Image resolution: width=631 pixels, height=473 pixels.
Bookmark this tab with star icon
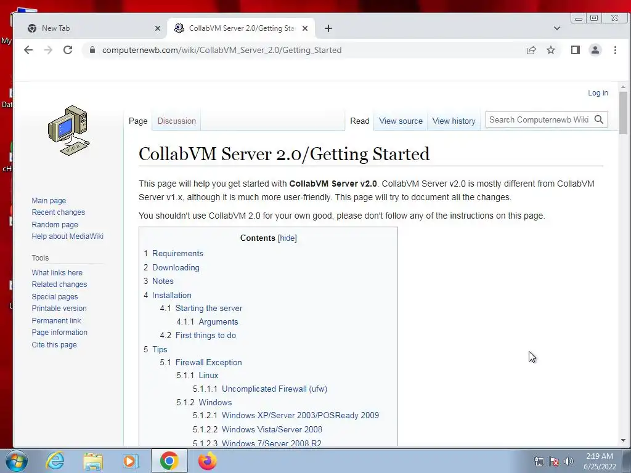pyautogui.click(x=551, y=50)
